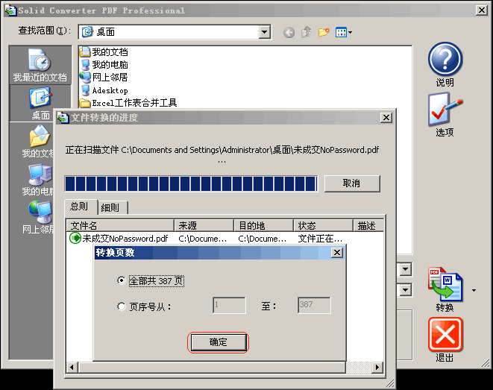Create a new folder
Screen dimensions: 493x390
pyautogui.click(x=324, y=32)
